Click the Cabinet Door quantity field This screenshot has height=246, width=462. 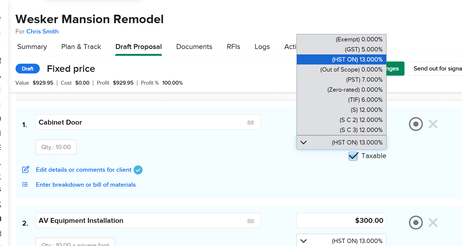(x=56, y=147)
